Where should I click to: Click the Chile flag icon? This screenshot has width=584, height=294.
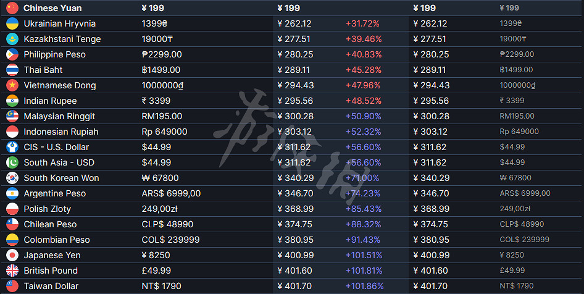coord(12,224)
